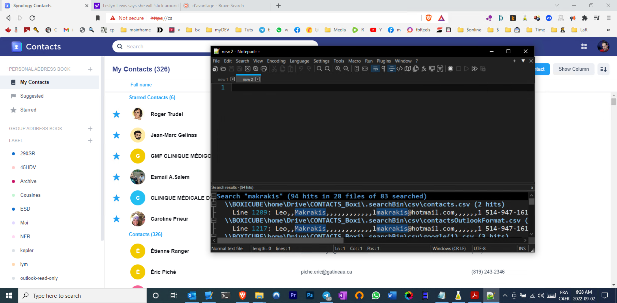This screenshot has height=303, width=617.
Task: Open the Notepad++ document list triangle dropdown
Action: coord(523,61)
